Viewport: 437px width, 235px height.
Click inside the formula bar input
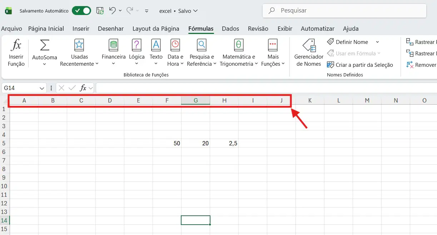click(266, 88)
